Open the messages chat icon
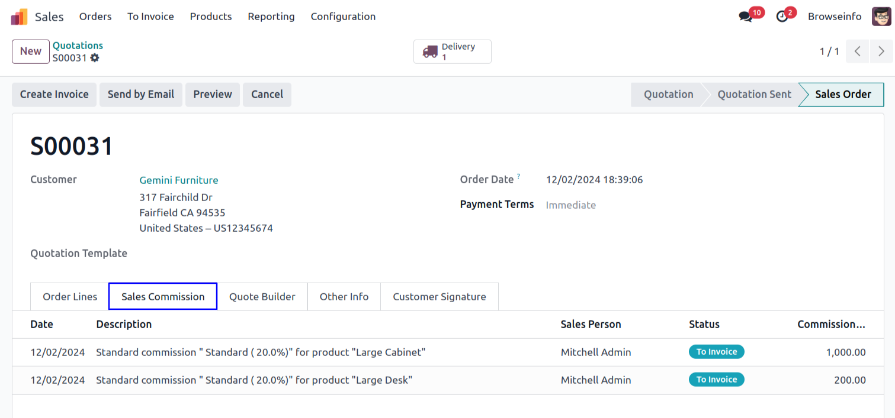Screen dimensions: 895x418 tap(746, 17)
